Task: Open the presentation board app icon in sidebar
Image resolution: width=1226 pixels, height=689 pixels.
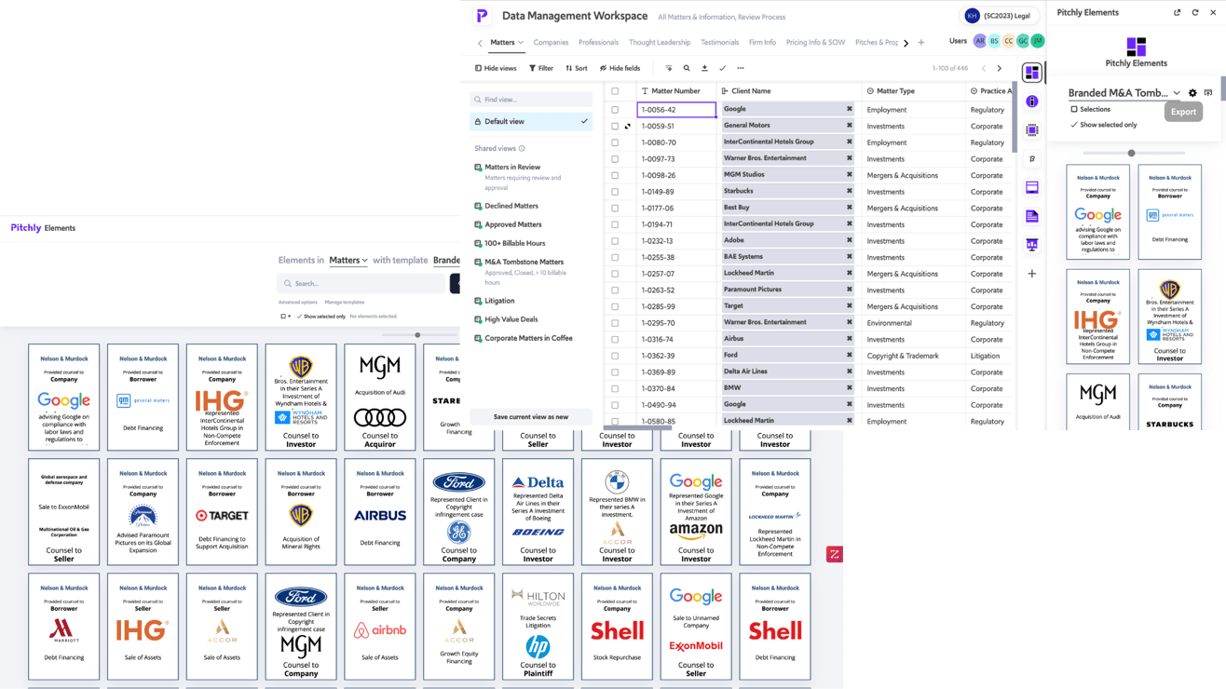Action: 1031,245
